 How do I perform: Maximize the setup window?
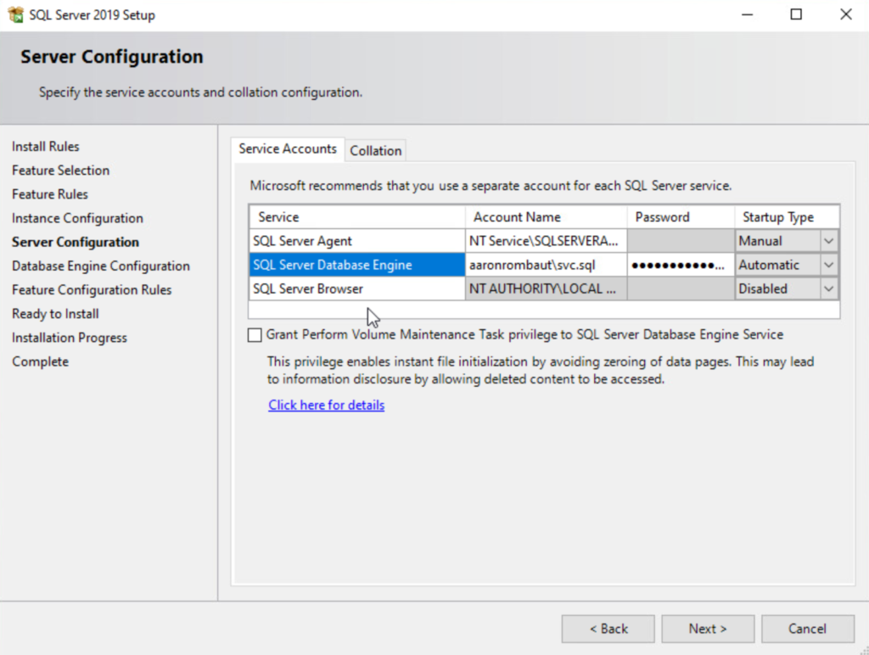point(796,14)
